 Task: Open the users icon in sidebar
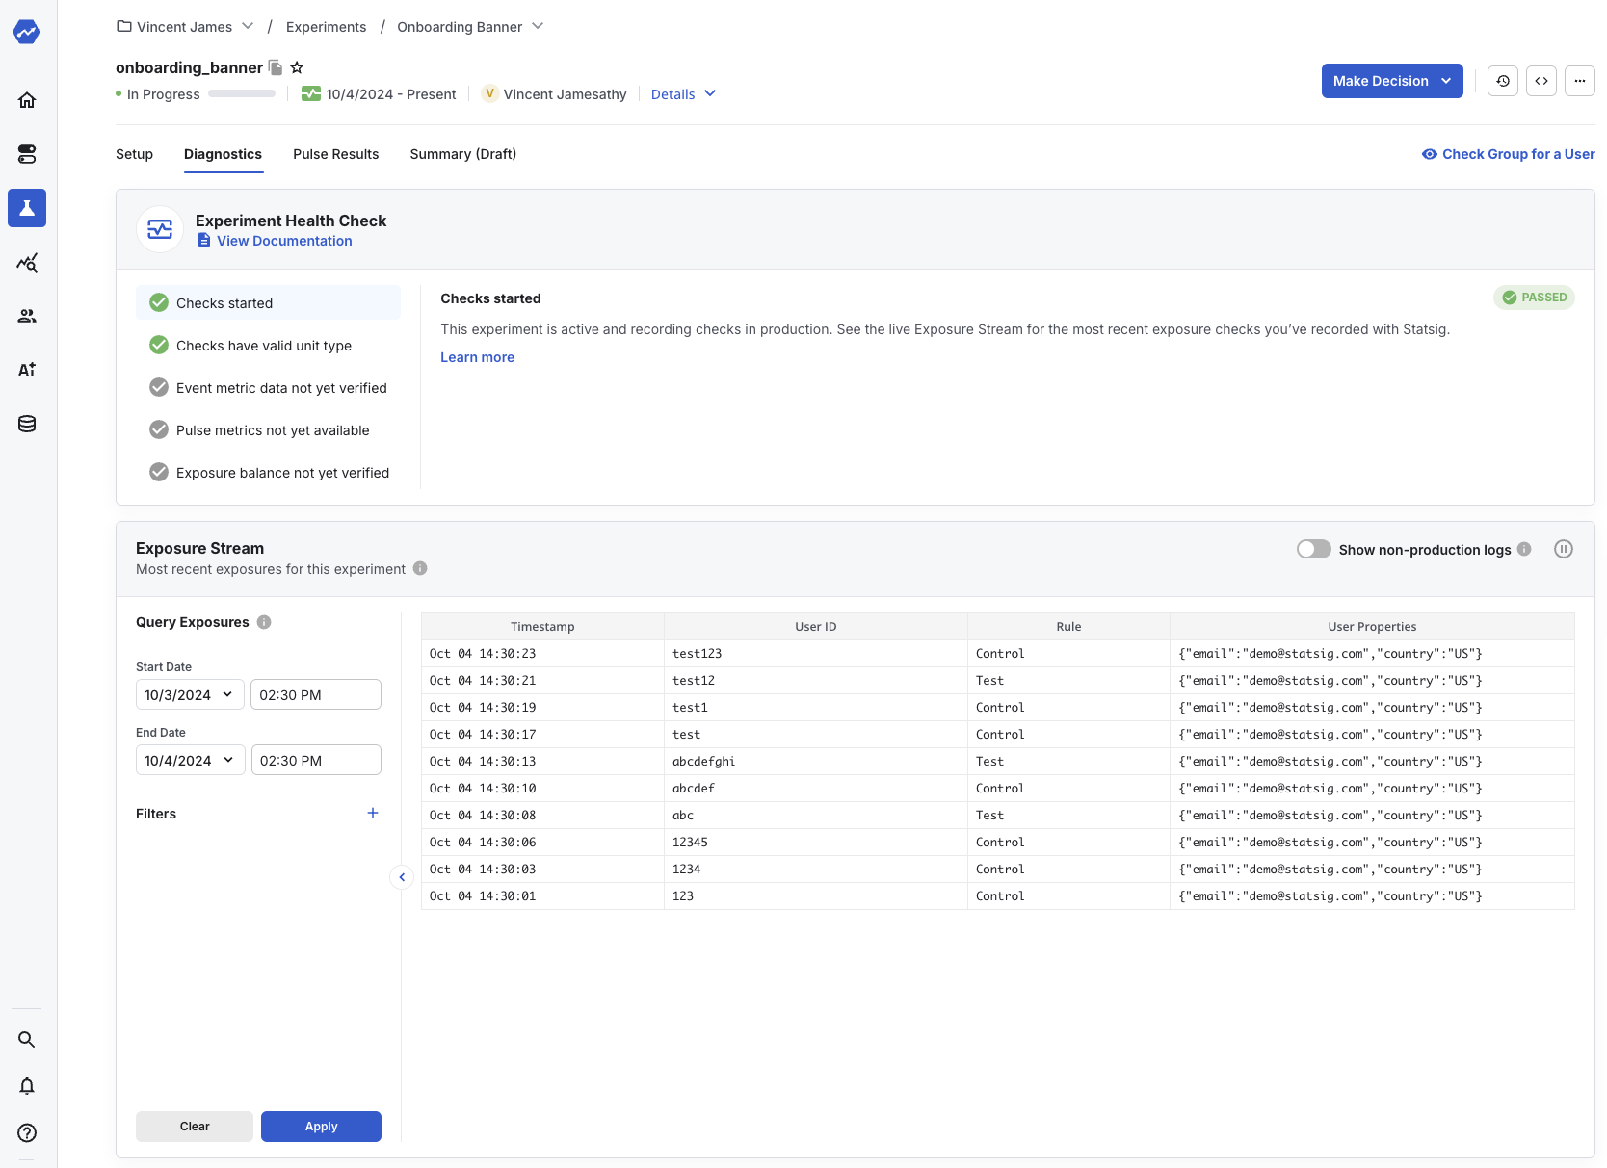pos(27,316)
